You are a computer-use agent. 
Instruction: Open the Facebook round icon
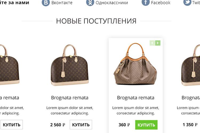[x=146, y=2]
